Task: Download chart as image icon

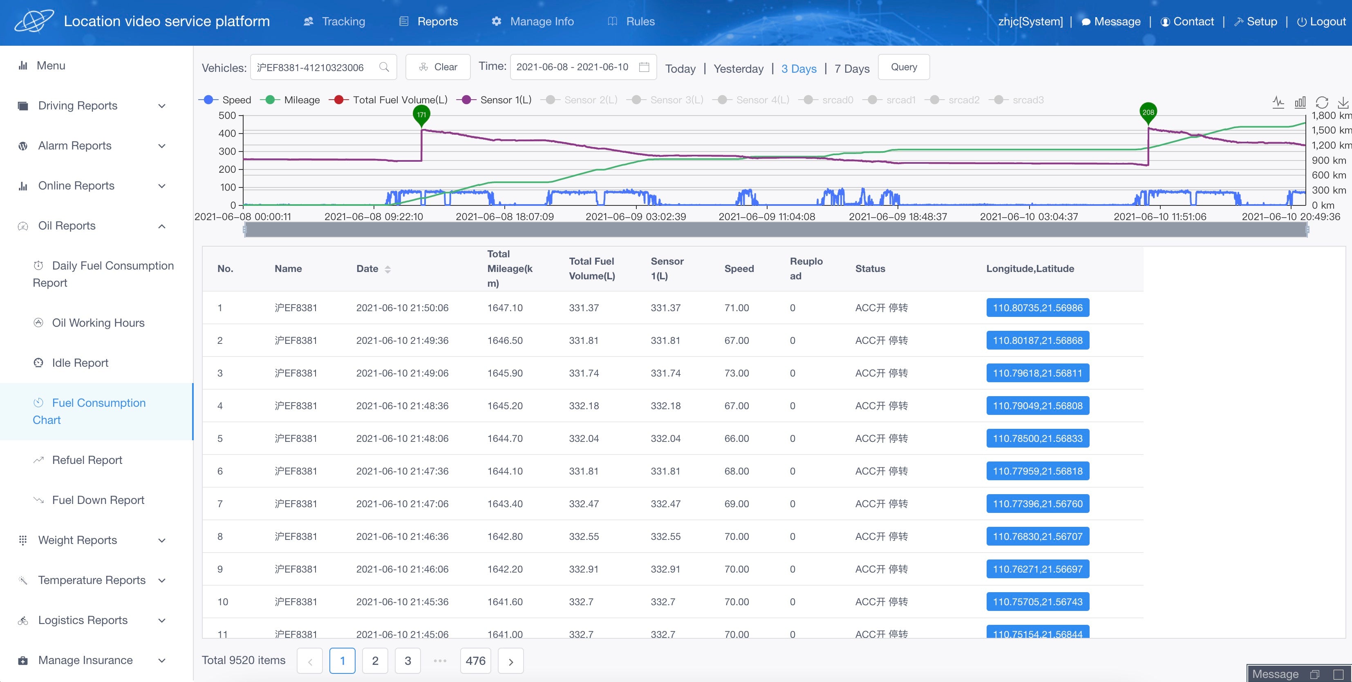Action: point(1343,102)
